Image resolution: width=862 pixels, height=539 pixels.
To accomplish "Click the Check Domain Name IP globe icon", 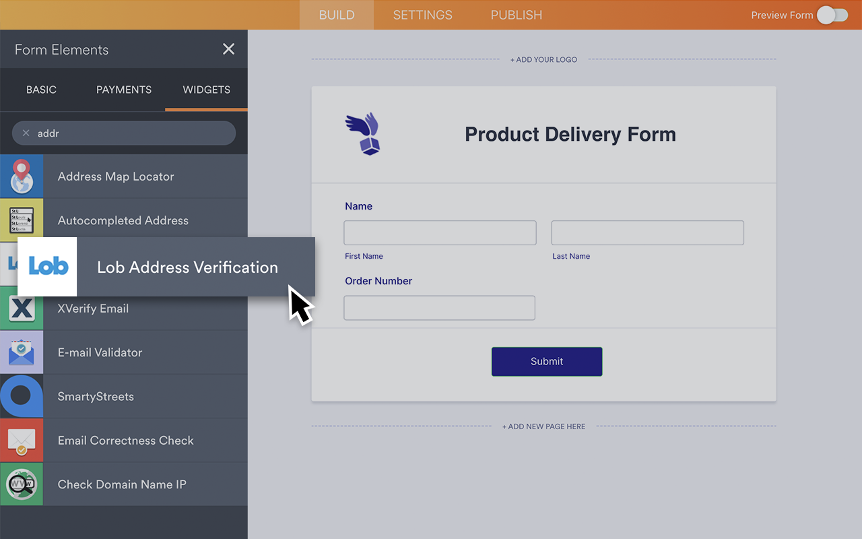I will (x=22, y=484).
